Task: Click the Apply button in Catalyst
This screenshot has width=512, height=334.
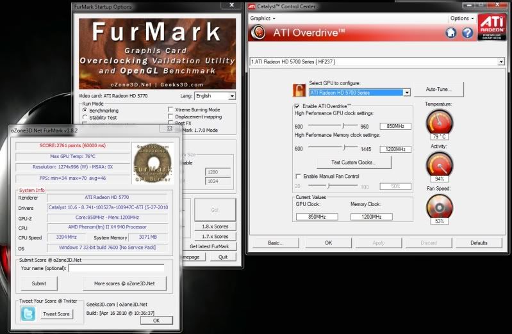Action: click(379, 243)
